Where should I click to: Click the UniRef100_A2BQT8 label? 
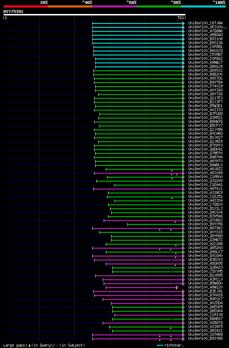pyautogui.click(x=205, y=323)
